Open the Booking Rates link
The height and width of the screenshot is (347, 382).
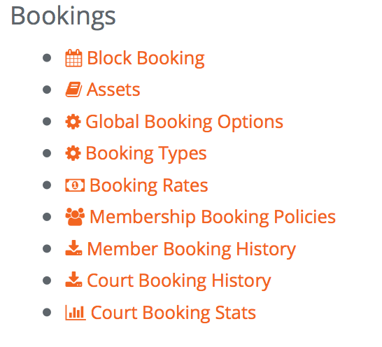149,185
